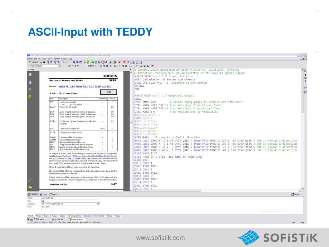Click the '+PROG WING' line in the editor
The width and height of the screenshot is (329, 247).
point(164,96)
